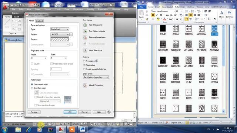Click the AutoCAD application menu logo
Image resolution: width=237 pixels, height=133 pixels.
tap(5, 7)
